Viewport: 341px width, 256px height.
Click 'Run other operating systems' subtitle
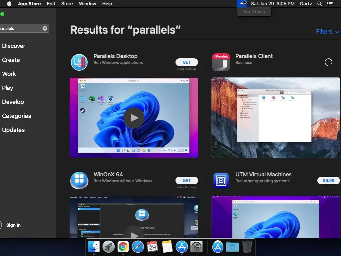[262, 181]
